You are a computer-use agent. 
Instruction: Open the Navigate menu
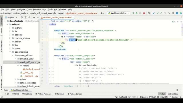coord(21,9)
